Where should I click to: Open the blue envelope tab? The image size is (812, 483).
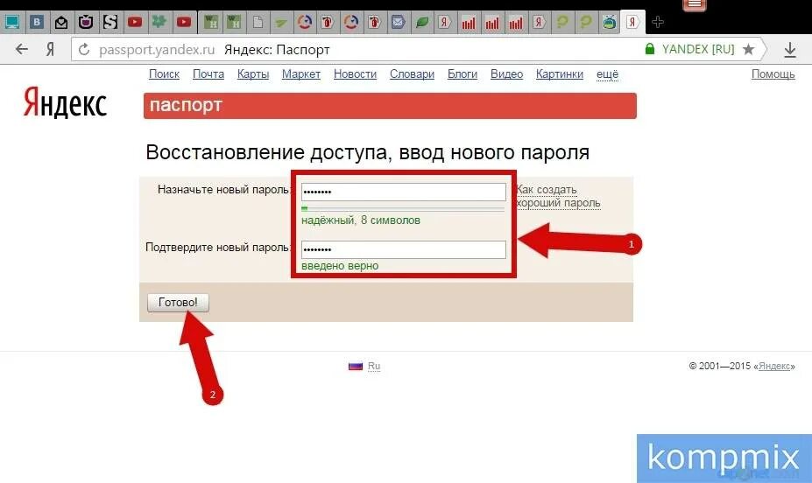click(x=398, y=22)
